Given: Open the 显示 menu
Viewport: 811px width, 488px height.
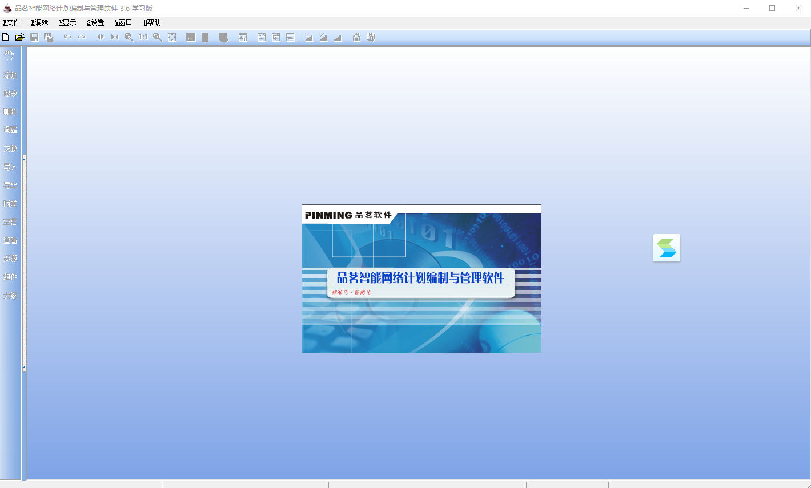Looking at the screenshot, I should (x=67, y=22).
